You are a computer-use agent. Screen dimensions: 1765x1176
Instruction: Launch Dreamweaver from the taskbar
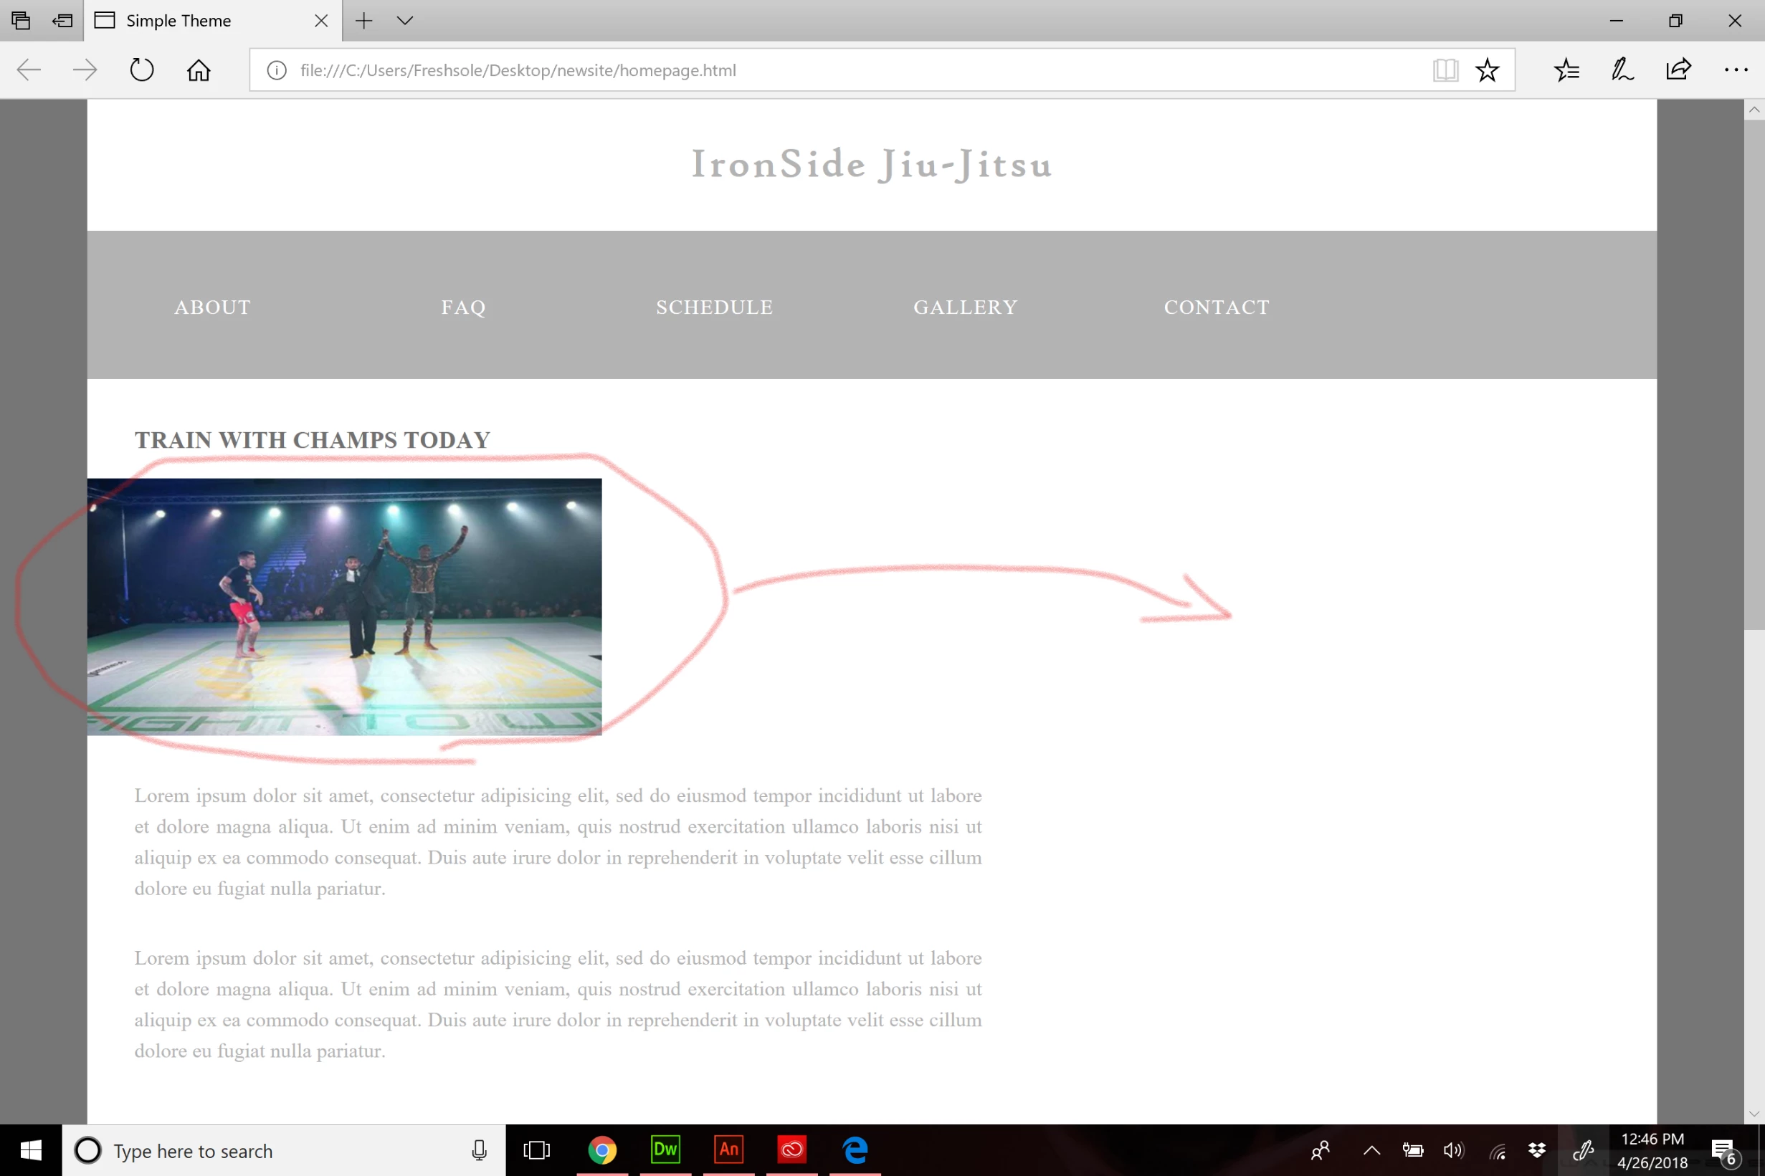click(665, 1150)
